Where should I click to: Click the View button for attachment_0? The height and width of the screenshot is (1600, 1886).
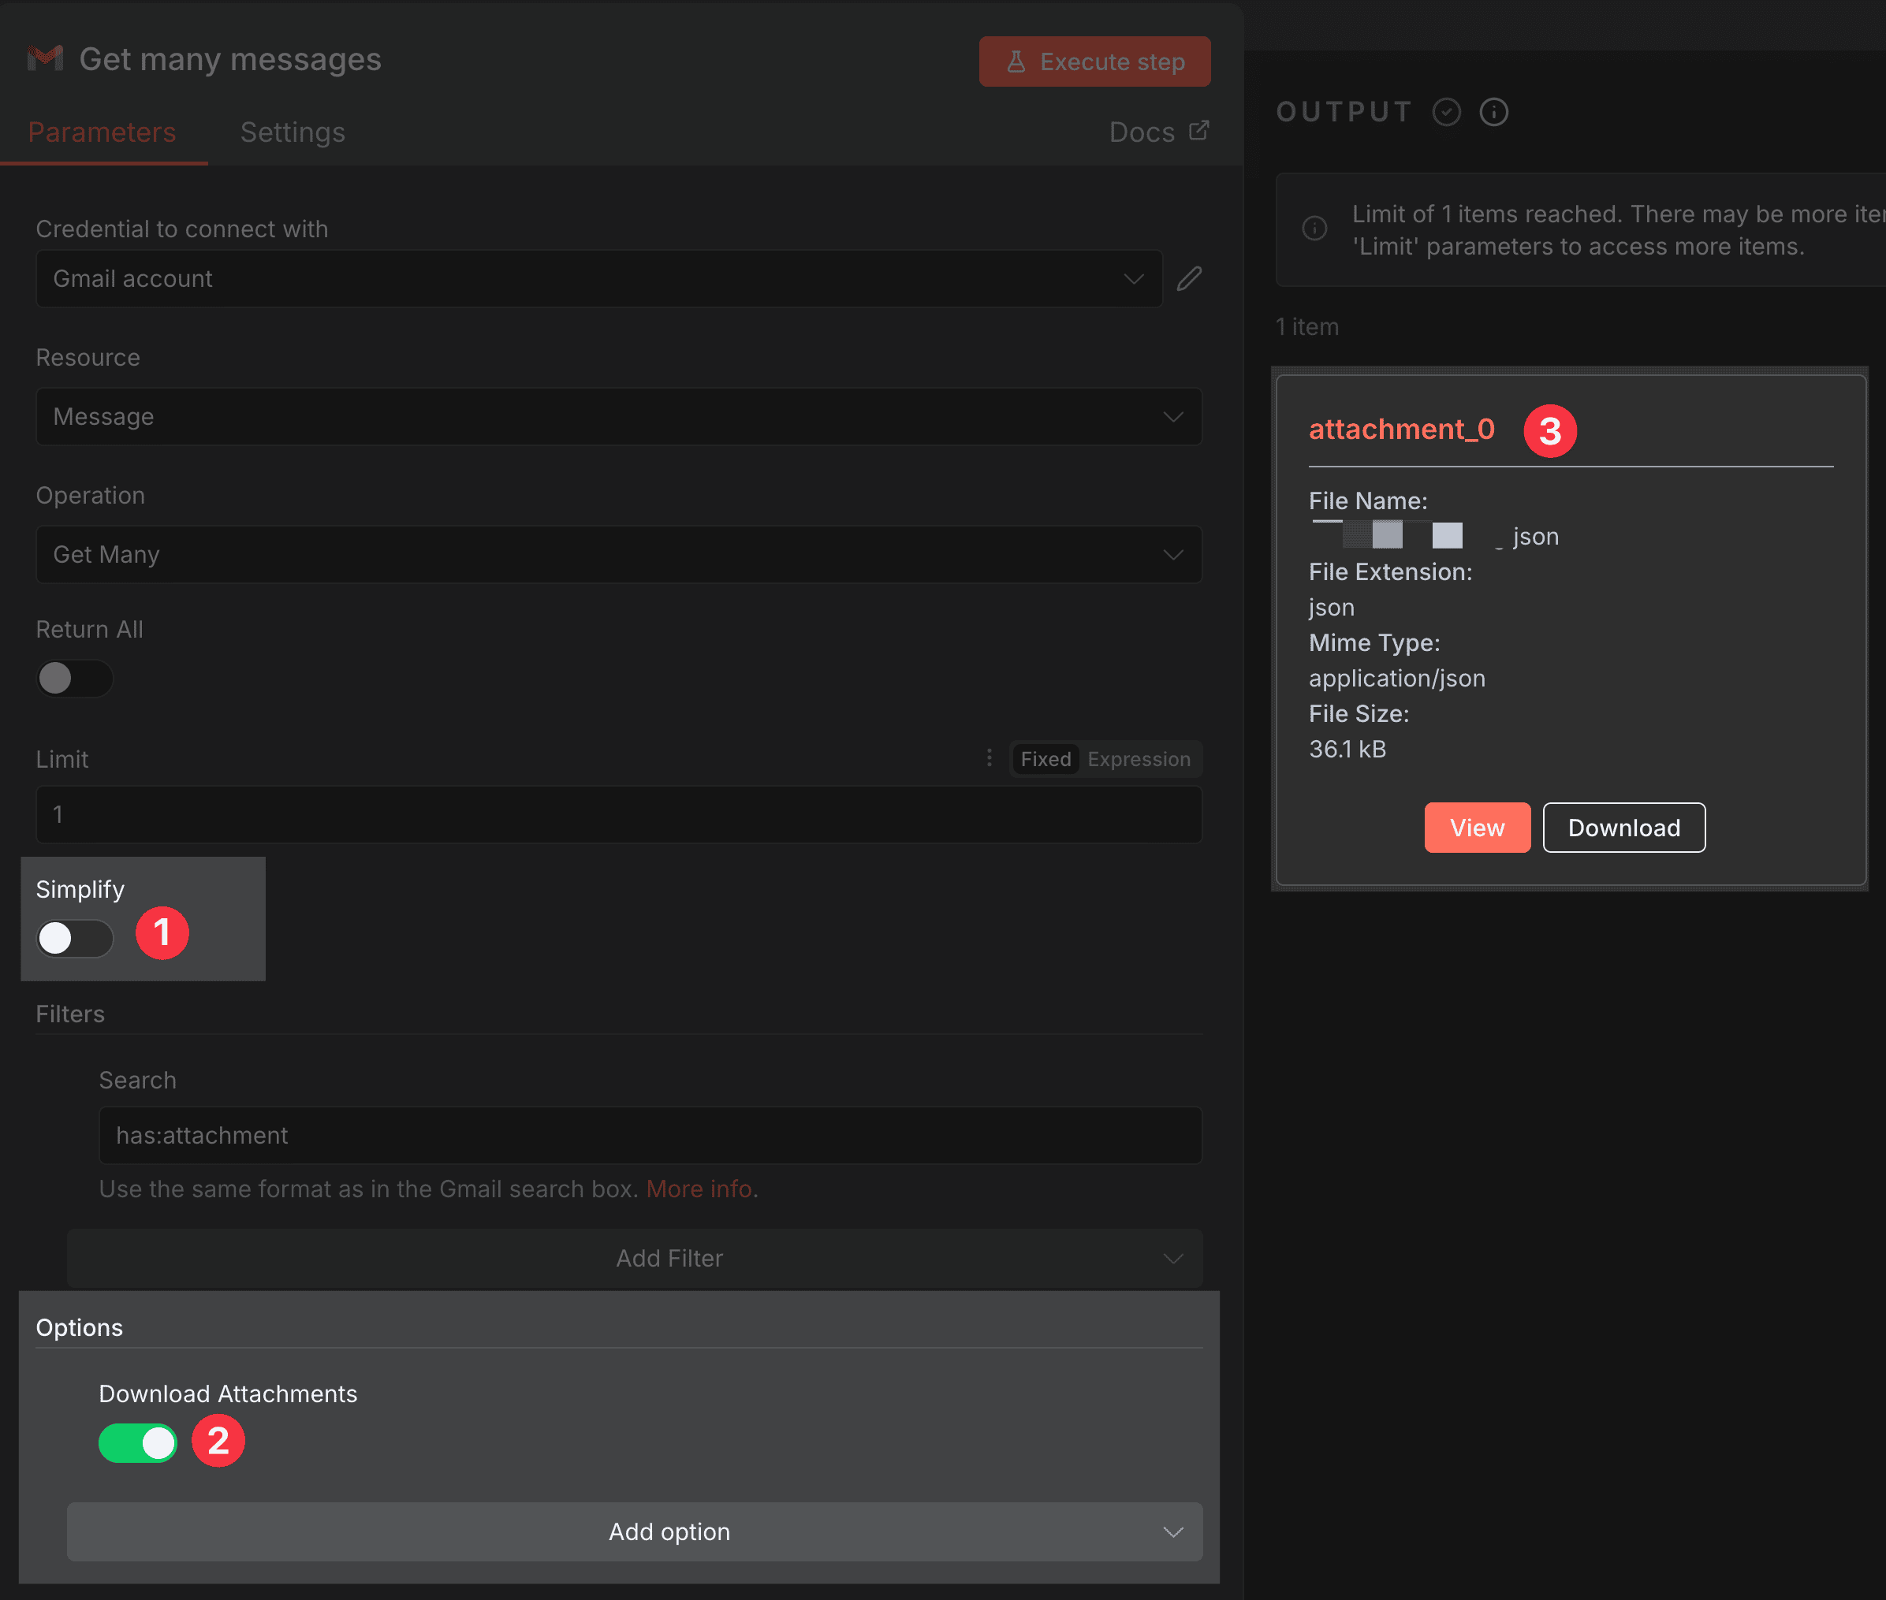pos(1477,828)
